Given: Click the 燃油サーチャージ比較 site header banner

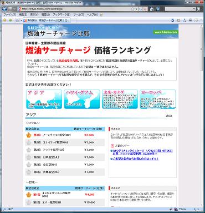Looking at the screenshot, I should (x=101, y=31).
